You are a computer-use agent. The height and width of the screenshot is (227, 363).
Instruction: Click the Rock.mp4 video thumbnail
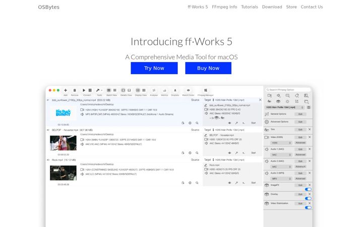[63, 173]
